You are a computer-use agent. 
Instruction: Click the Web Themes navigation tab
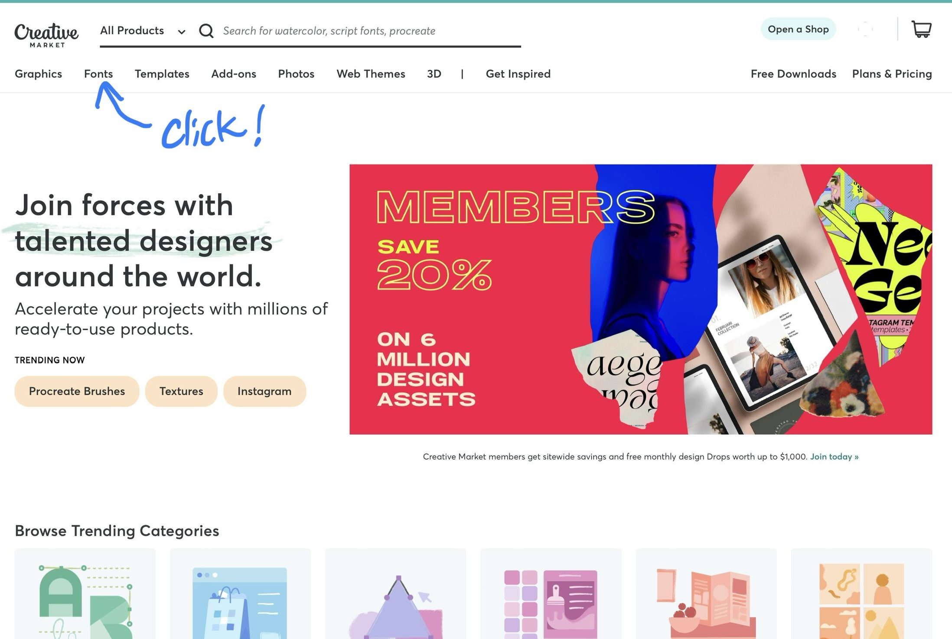[x=371, y=74]
